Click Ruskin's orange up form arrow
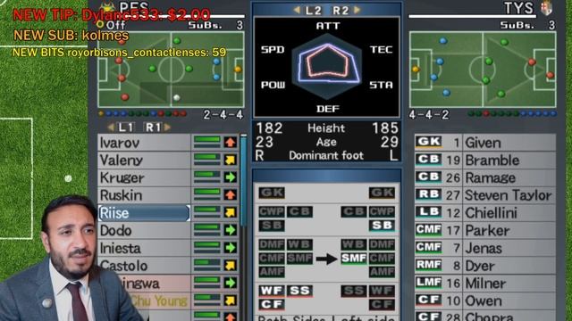 pyautogui.click(x=231, y=194)
